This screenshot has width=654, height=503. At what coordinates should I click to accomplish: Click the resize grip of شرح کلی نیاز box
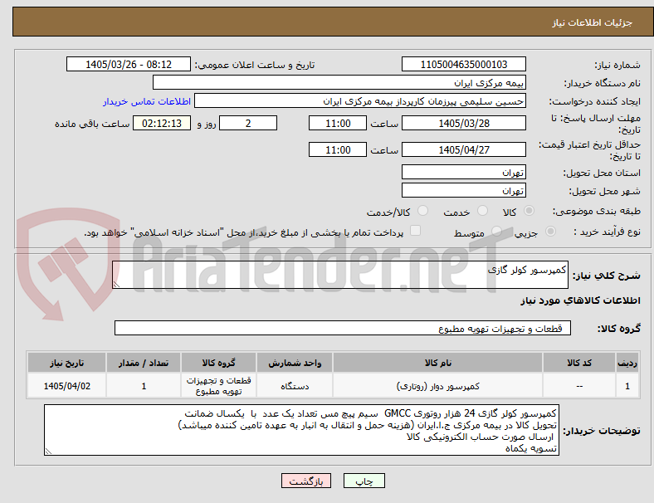pos(116,285)
